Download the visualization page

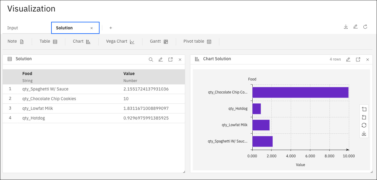[346, 27]
